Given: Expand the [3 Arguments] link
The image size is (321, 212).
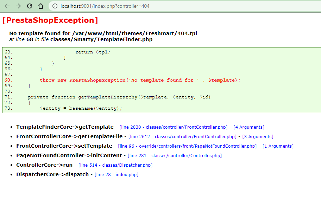Looking at the screenshot, I should click(x=258, y=136).
